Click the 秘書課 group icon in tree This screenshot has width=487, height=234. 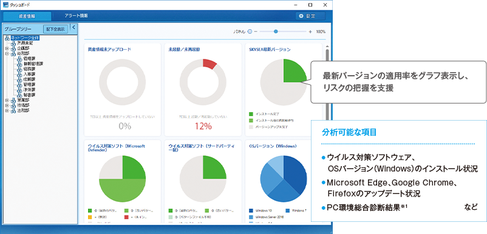(21, 95)
